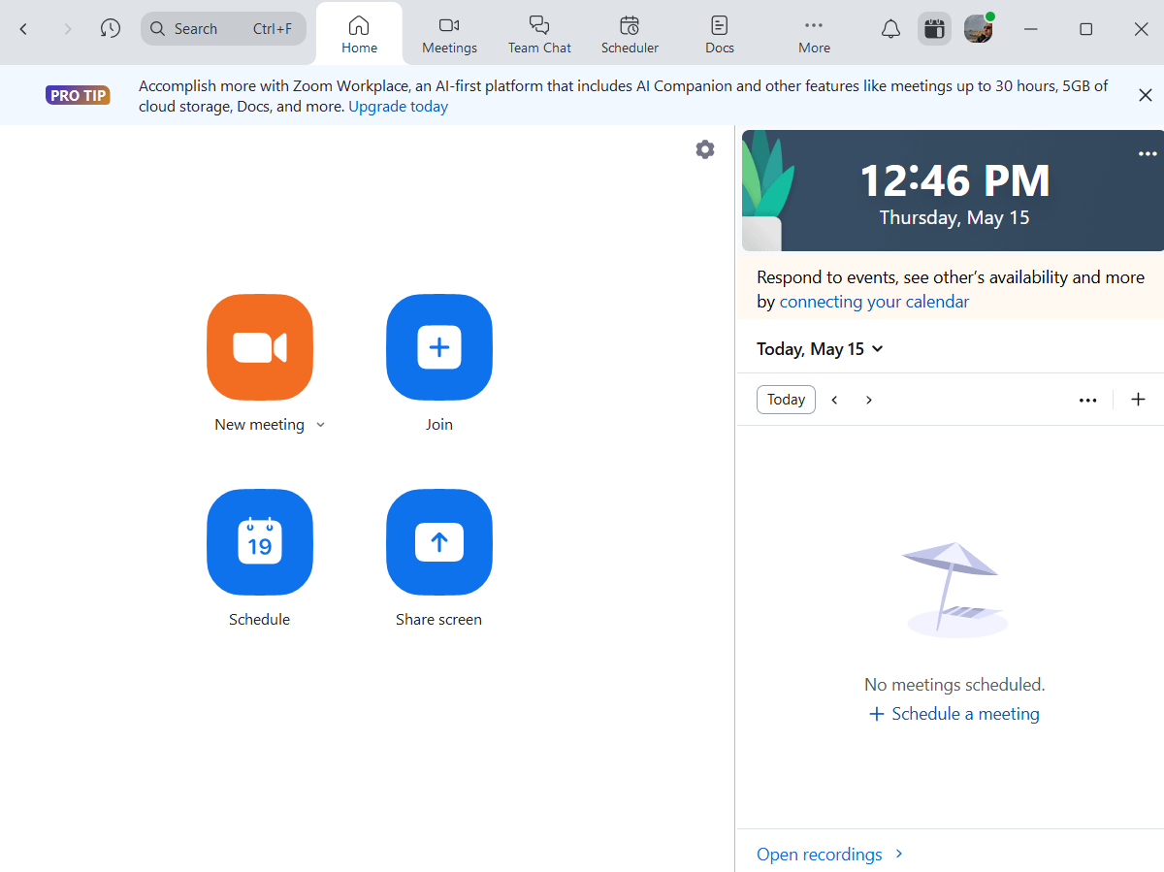Click the profile avatar picture
1164x872 pixels.
[978, 29]
